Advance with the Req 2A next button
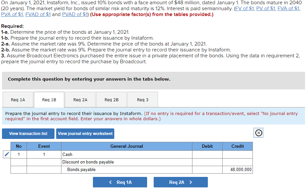This screenshot has width=308, height=191. [181, 182]
